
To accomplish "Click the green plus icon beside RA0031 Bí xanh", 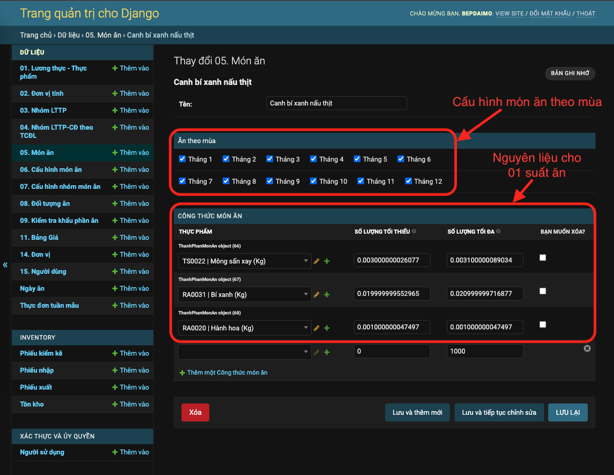I will tap(327, 294).
